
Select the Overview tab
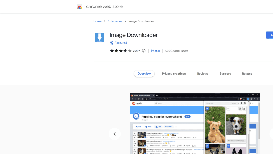pos(144,74)
